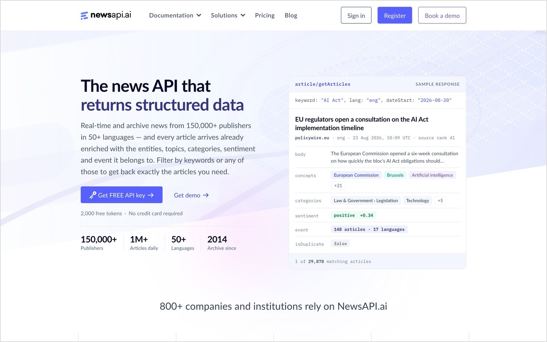
Task: Open the Documentation menu
Action: 175,15
